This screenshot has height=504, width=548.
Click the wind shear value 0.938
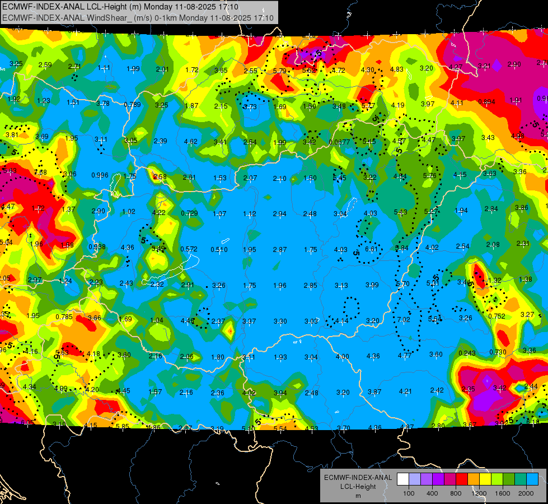[97, 247]
